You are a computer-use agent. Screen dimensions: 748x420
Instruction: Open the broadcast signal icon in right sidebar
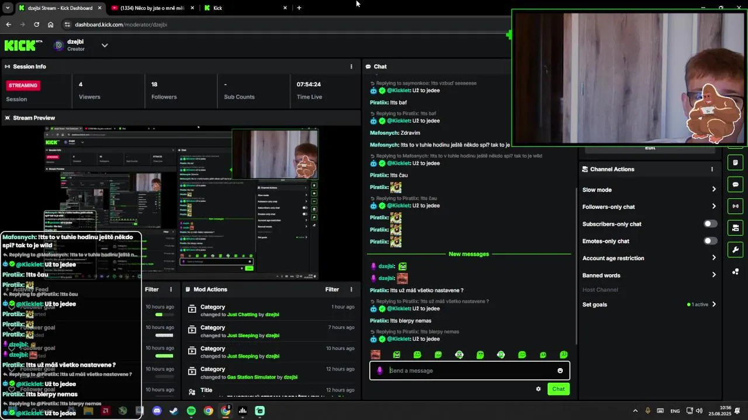pos(735,206)
